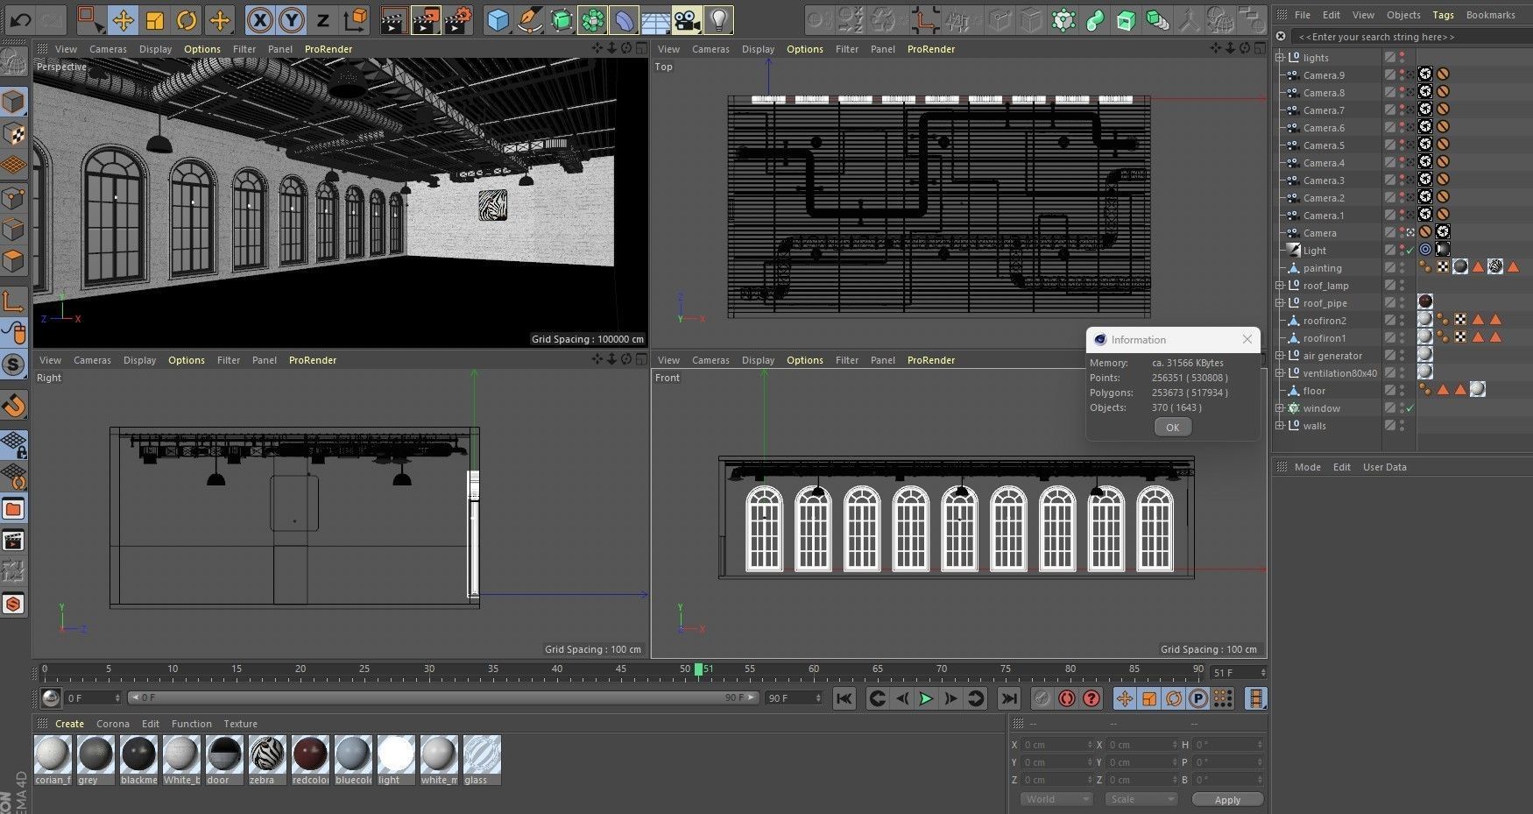Click the record active objects button

click(x=1042, y=698)
